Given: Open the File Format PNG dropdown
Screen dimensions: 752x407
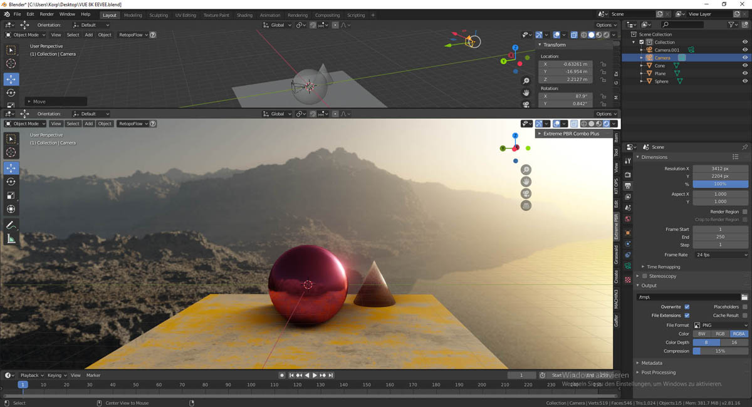Looking at the screenshot, I should tap(720, 325).
